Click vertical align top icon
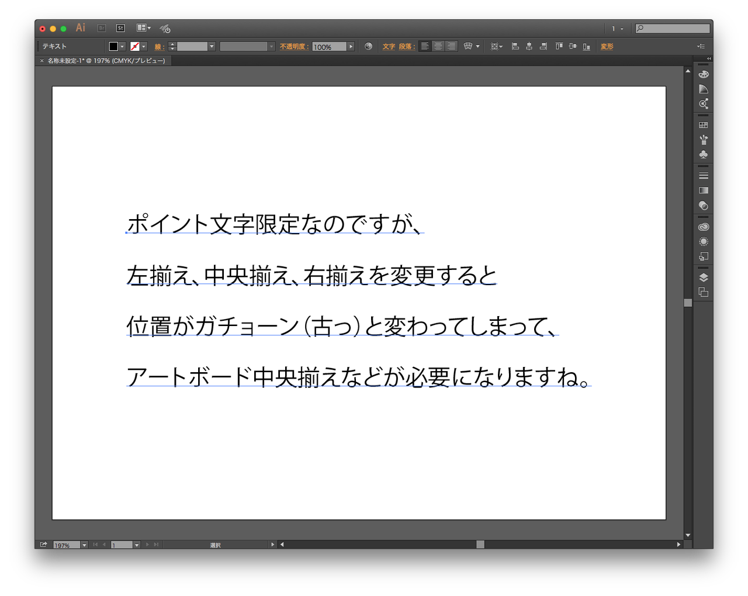The image size is (748, 596). click(x=559, y=46)
